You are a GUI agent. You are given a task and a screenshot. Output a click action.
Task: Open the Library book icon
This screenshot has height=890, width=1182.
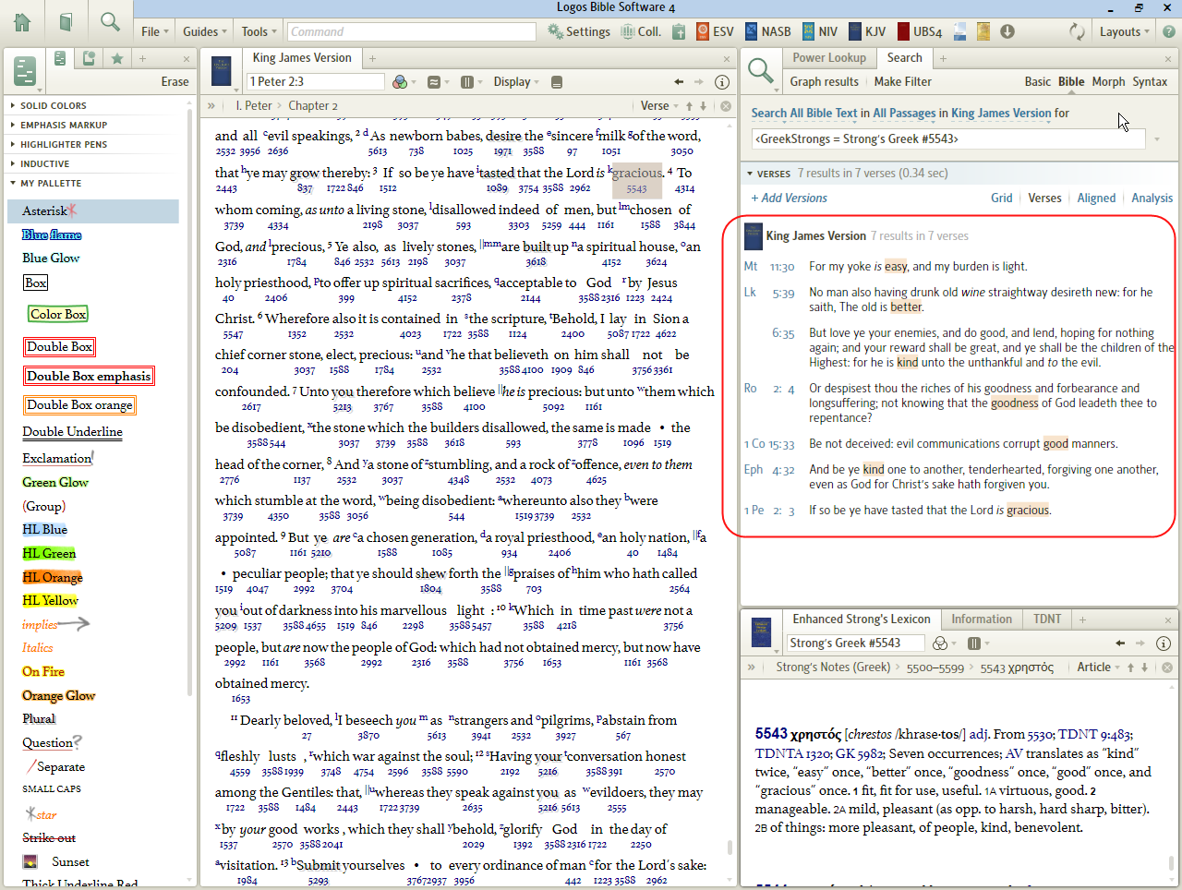pyautogui.click(x=66, y=22)
